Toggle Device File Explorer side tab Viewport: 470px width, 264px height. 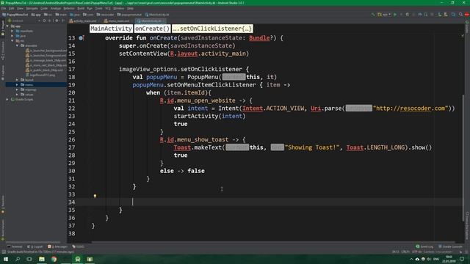(x=467, y=225)
